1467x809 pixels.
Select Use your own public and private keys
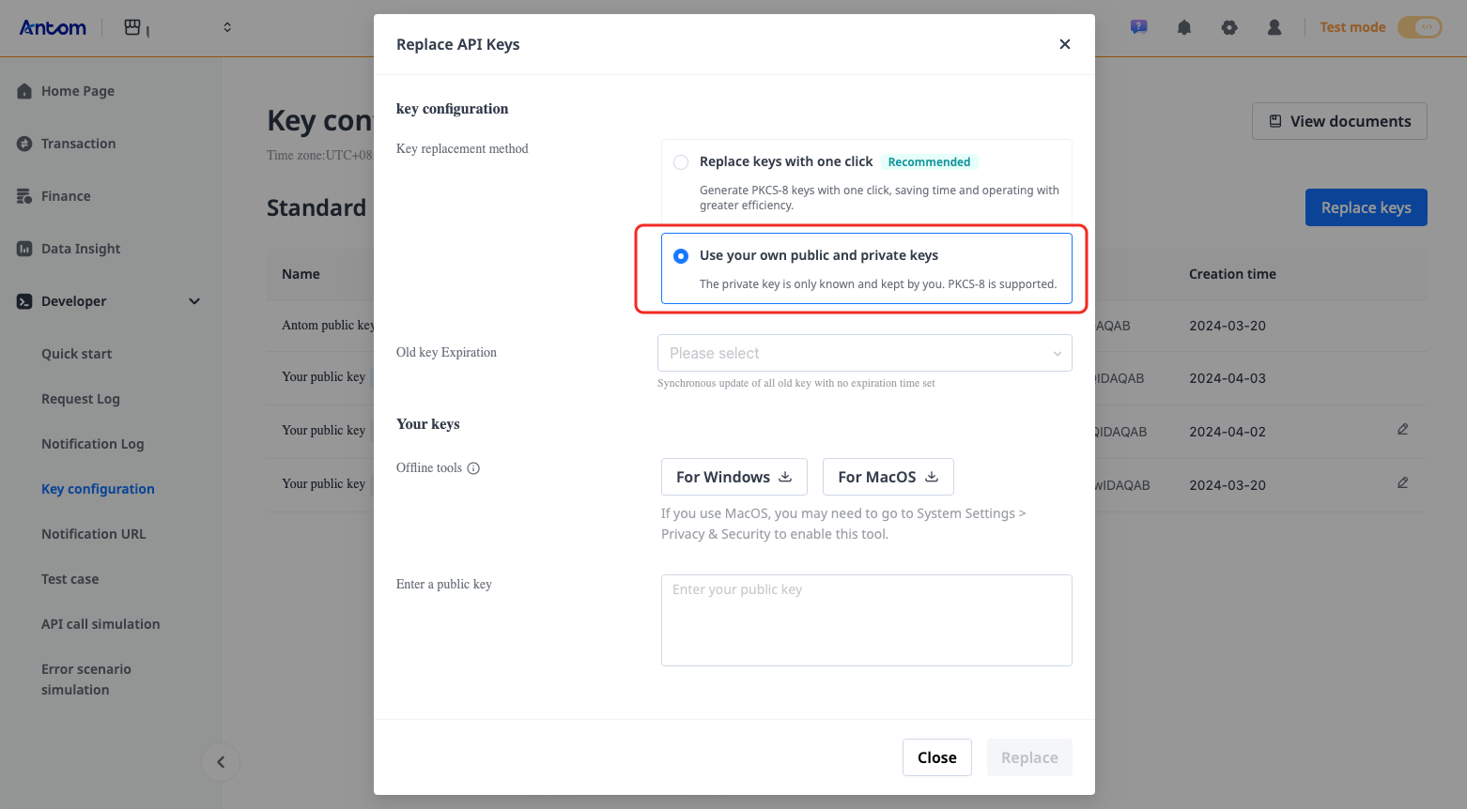pos(680,255)
